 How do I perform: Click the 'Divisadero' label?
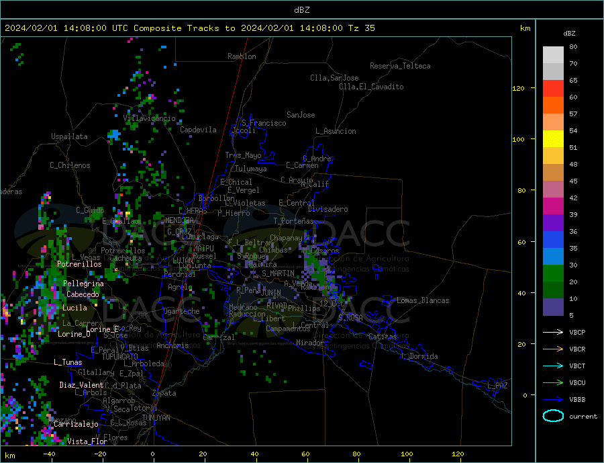point(328,209)
